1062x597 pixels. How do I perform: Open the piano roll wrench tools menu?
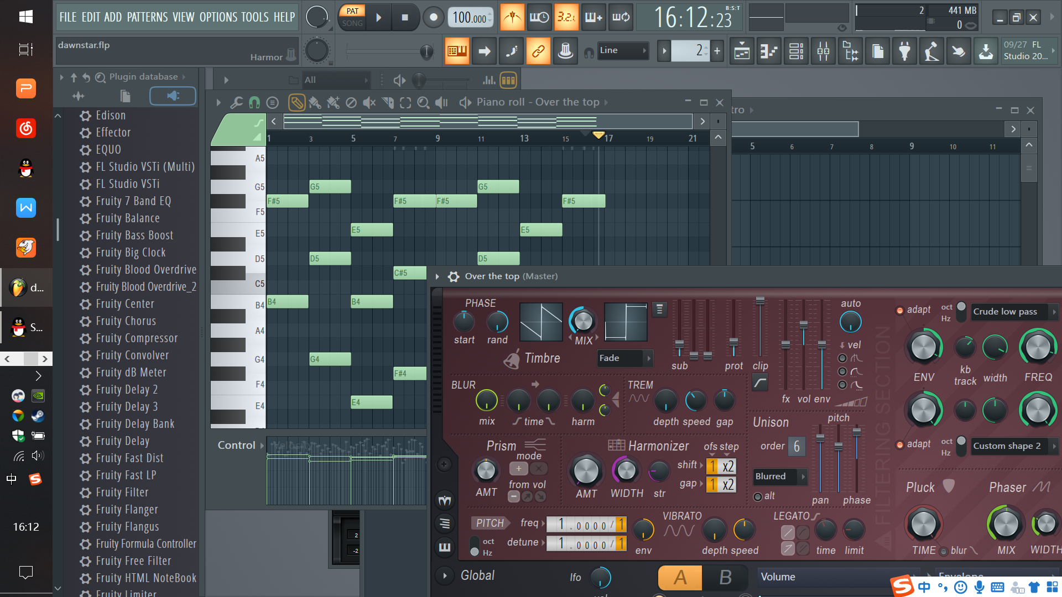[x=236, y=102]
